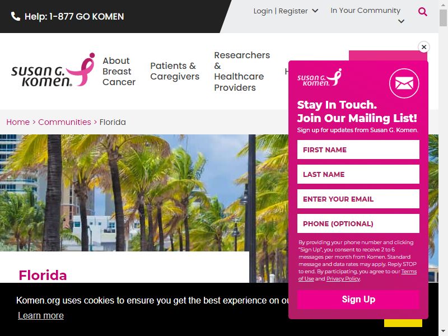Close the mailing list popup

424,47
